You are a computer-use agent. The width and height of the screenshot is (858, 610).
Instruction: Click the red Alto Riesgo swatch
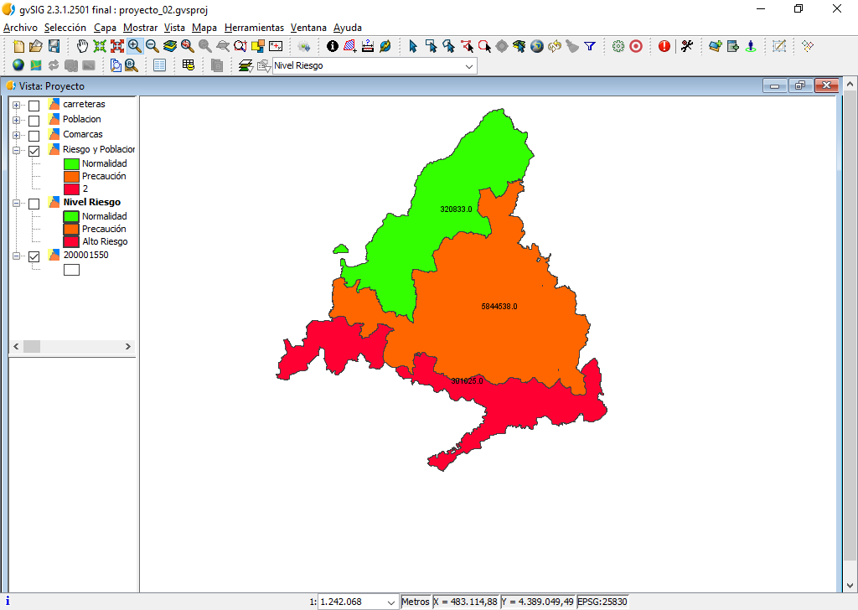71,242
